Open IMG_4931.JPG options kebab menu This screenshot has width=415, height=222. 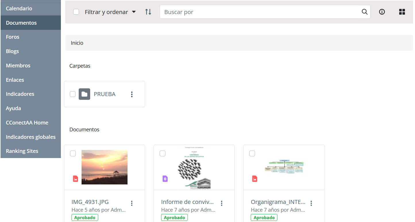(x=132, y=203)
